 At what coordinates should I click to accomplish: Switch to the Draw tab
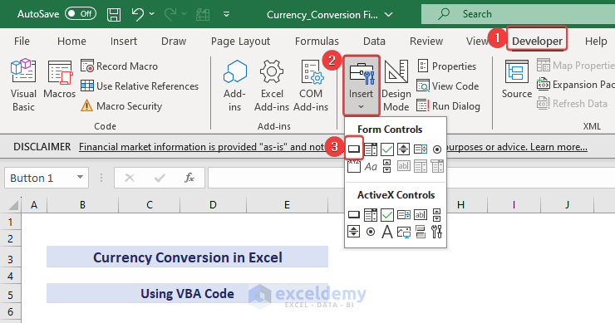tap(174, 42)
